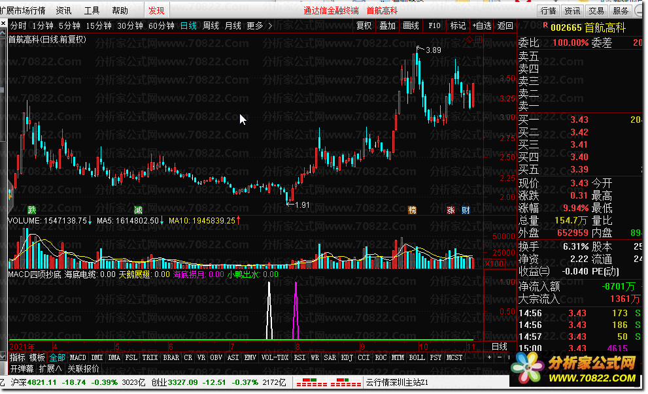Toggle the 扩展 panel expander
648x394 pixels.
tap(50, 369)
